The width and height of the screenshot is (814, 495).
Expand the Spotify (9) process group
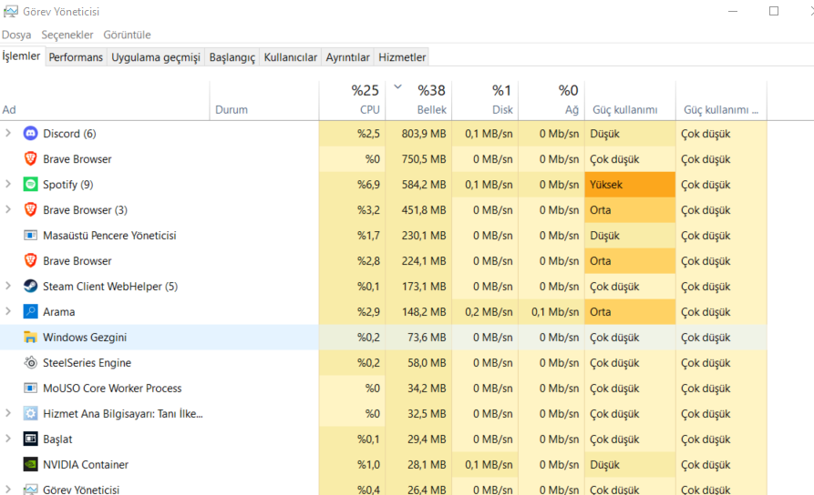click(8, 184)
